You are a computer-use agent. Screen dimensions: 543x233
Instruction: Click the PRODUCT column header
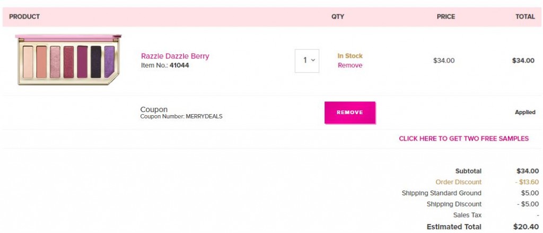coord(24,16)
